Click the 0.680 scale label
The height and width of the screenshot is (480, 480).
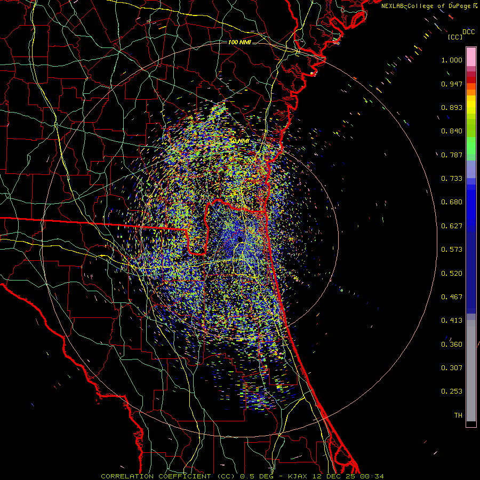click(x=452, y=202)
